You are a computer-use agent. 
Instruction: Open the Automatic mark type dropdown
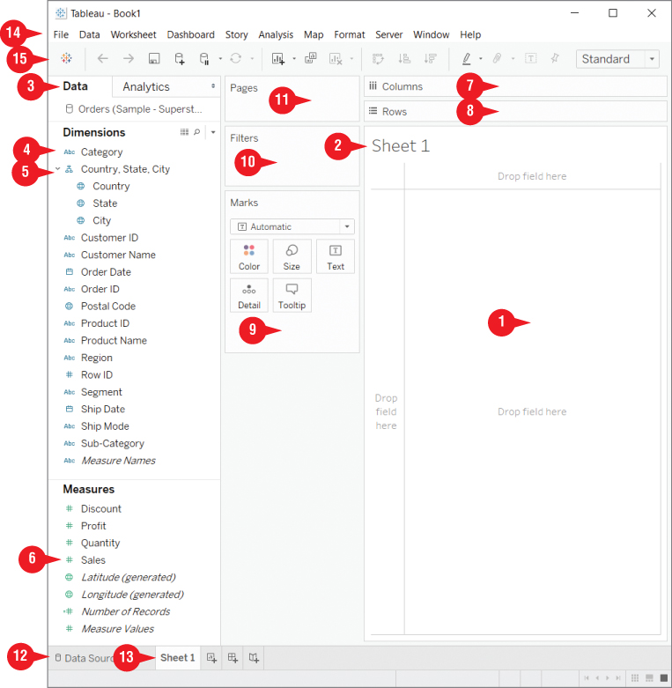click(347, 227)
